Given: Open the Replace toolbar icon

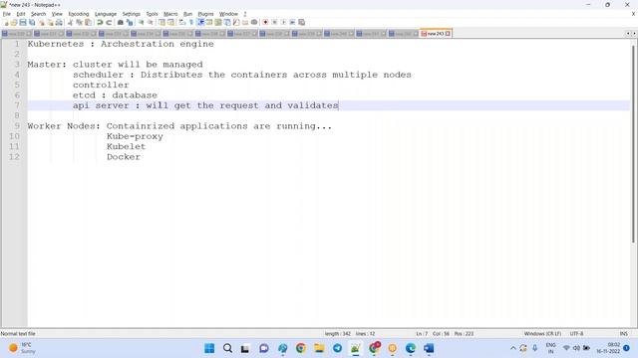Looking at the screenshot, I should pos(130,22).
